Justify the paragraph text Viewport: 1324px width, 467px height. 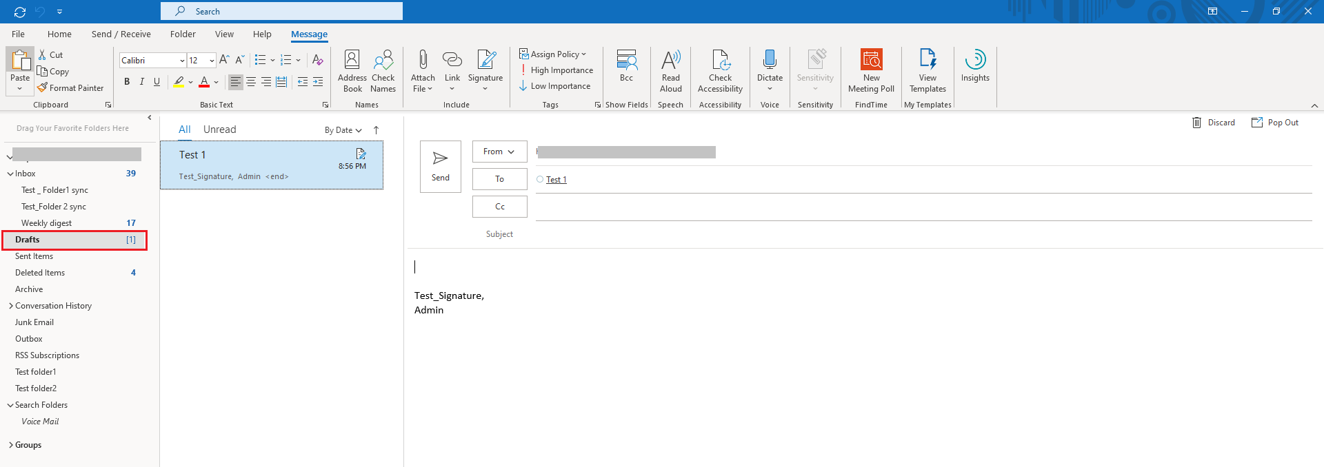pyautogui.click(x=281, y=82)
